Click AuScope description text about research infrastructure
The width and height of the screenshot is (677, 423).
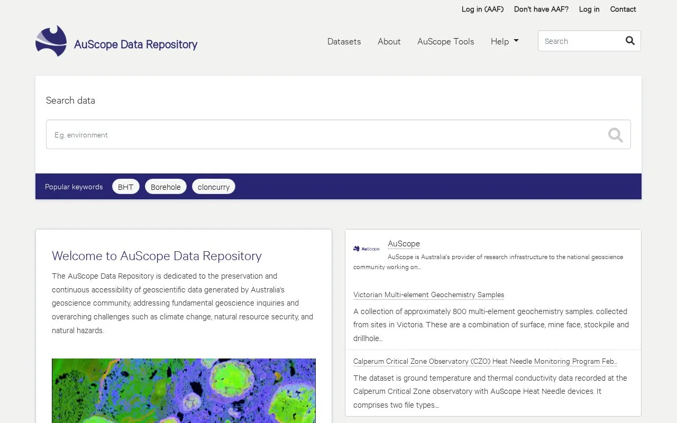[x=488, y=262]
